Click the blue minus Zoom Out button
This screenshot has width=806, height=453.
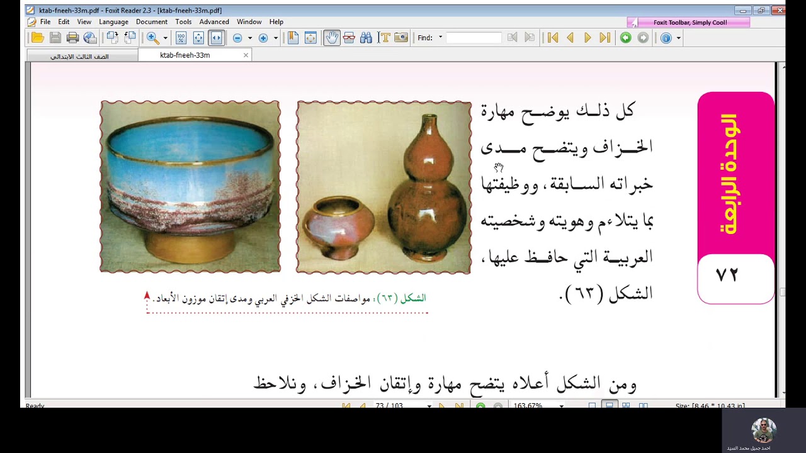(x=237, y=38)
